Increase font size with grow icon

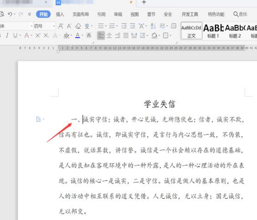pos(61,26)
